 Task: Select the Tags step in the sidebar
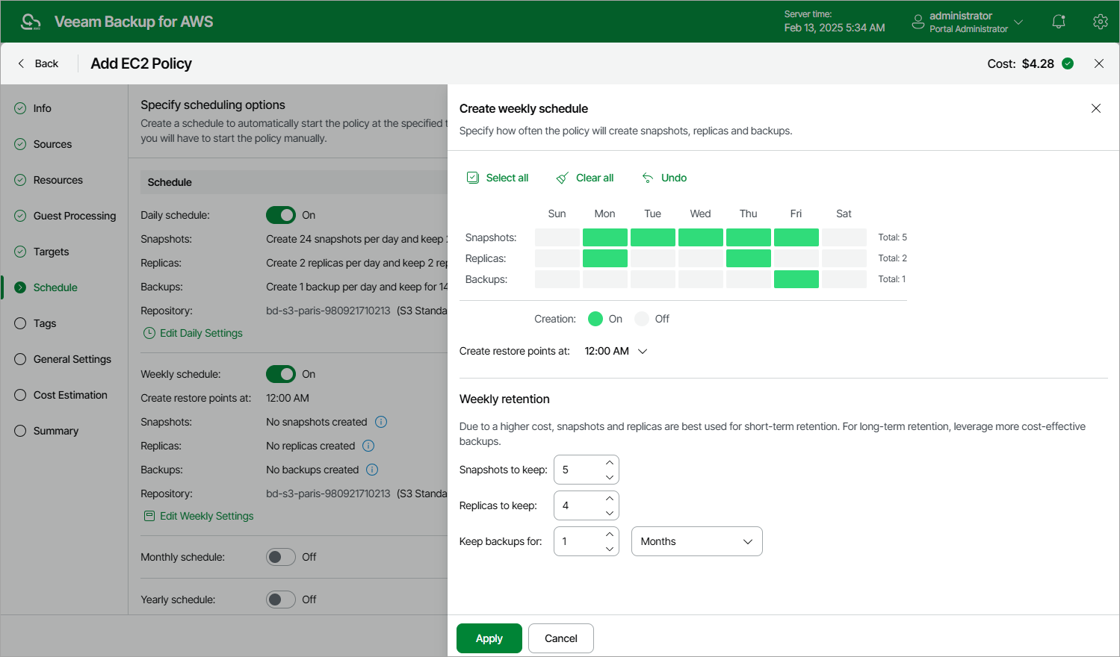(45, 323)
